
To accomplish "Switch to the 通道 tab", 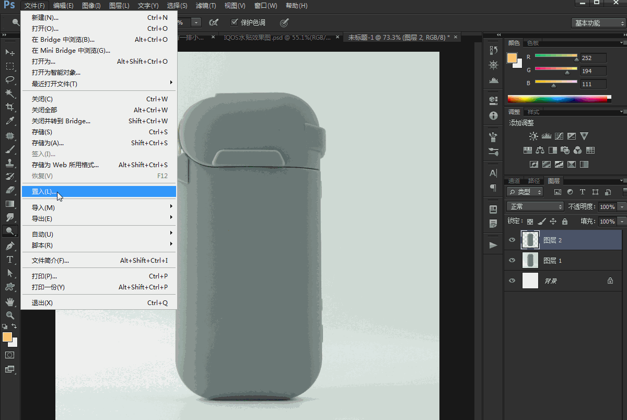I will [514, 181].
